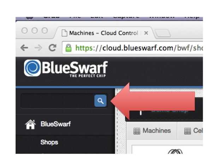
Task: Open the Apple menu
Action: click(x=29, y=18)
